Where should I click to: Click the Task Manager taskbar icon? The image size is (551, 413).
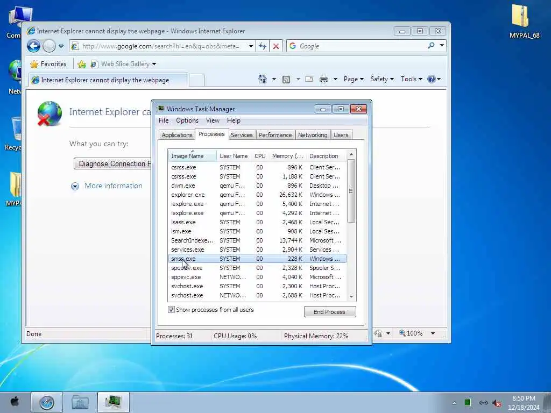[x=113, y=402]
